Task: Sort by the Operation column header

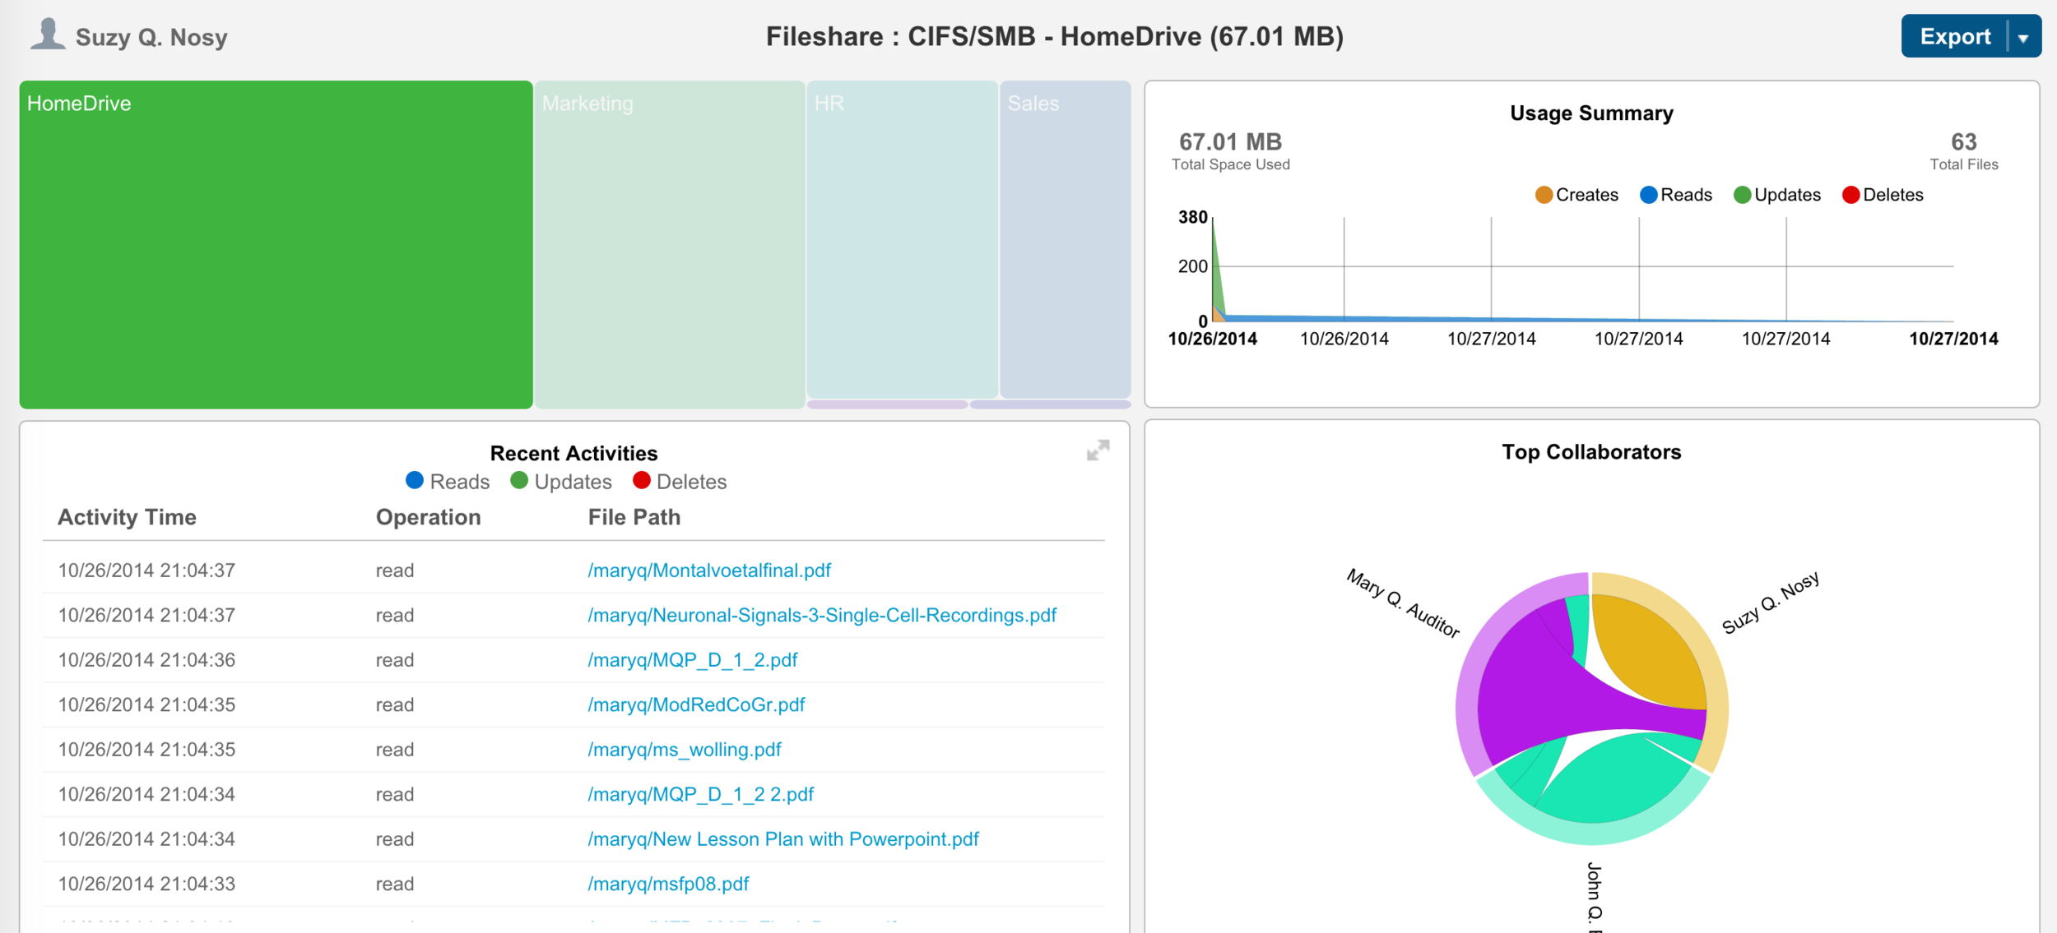Action: 428,517
